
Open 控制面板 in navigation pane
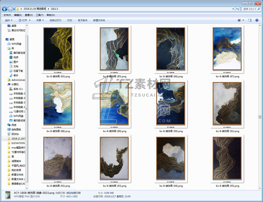coord(14,129)
